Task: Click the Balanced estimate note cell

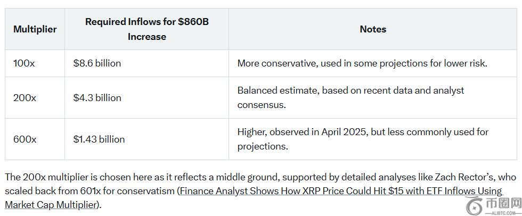Action: click(x=350, y=97)
